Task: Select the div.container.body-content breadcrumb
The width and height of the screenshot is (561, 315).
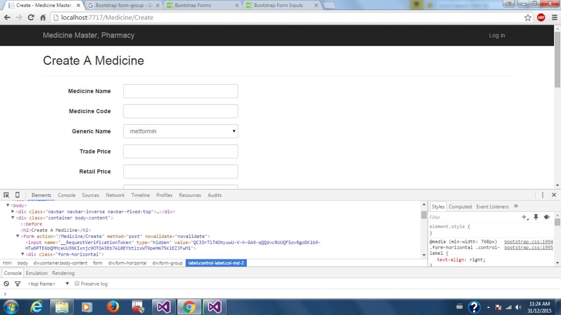Action: [60, 263]
